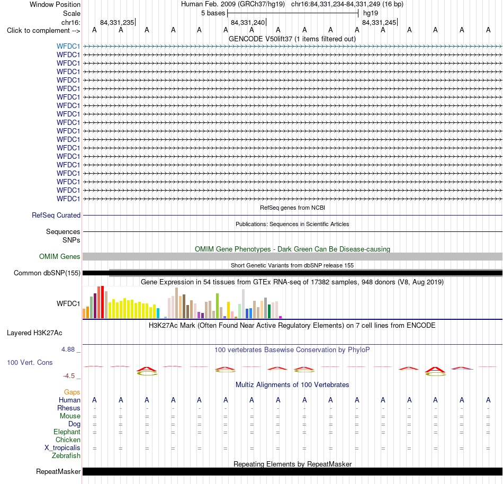Open the GTEx 'Gene Expression in 54 tissues' title
This screenshot has width=503, height=484.
pos(292,282)
